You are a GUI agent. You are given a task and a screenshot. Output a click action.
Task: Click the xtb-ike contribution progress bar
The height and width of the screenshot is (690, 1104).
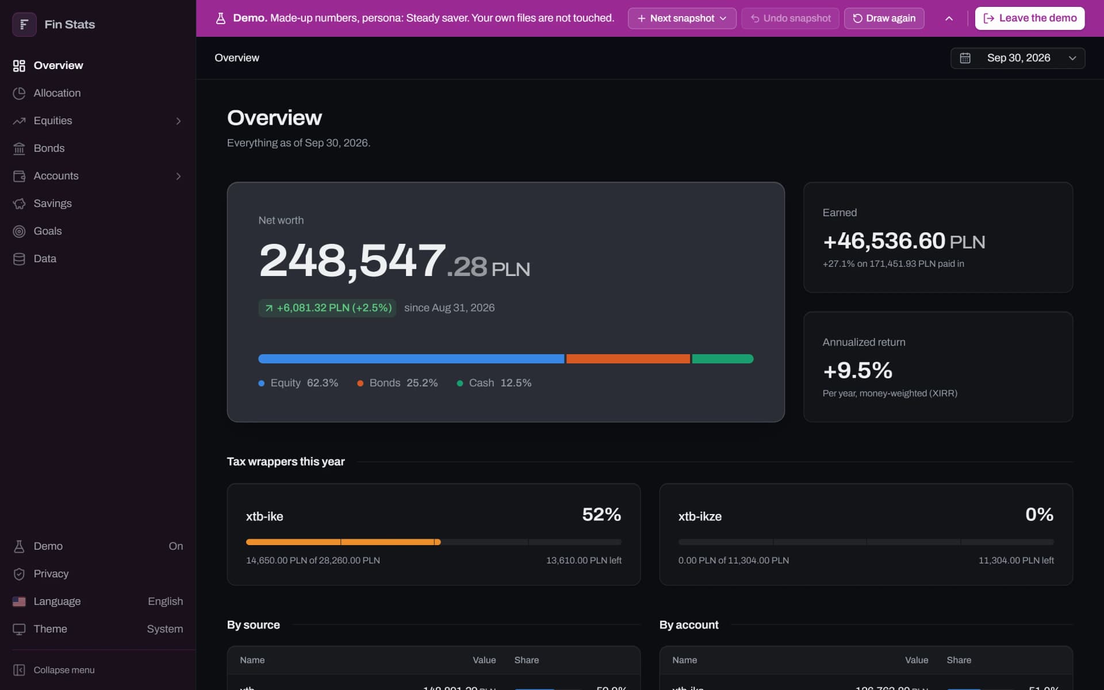point(434,542)
